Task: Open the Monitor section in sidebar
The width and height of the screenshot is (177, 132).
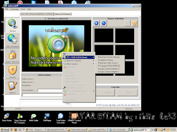Action: [12, 25]
